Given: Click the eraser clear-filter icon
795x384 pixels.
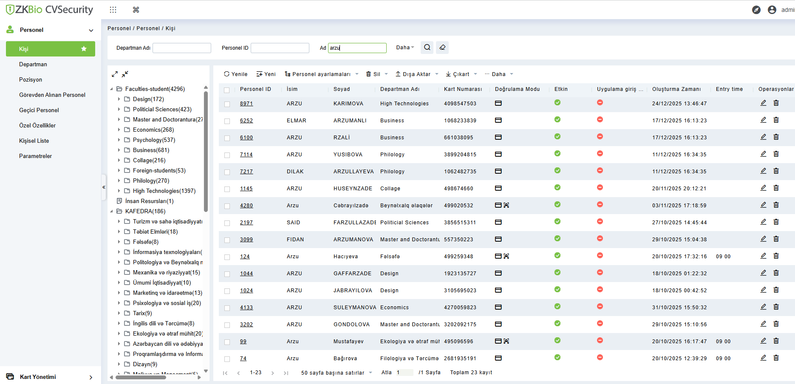Looking at the screenshot, I should [442, 48].
